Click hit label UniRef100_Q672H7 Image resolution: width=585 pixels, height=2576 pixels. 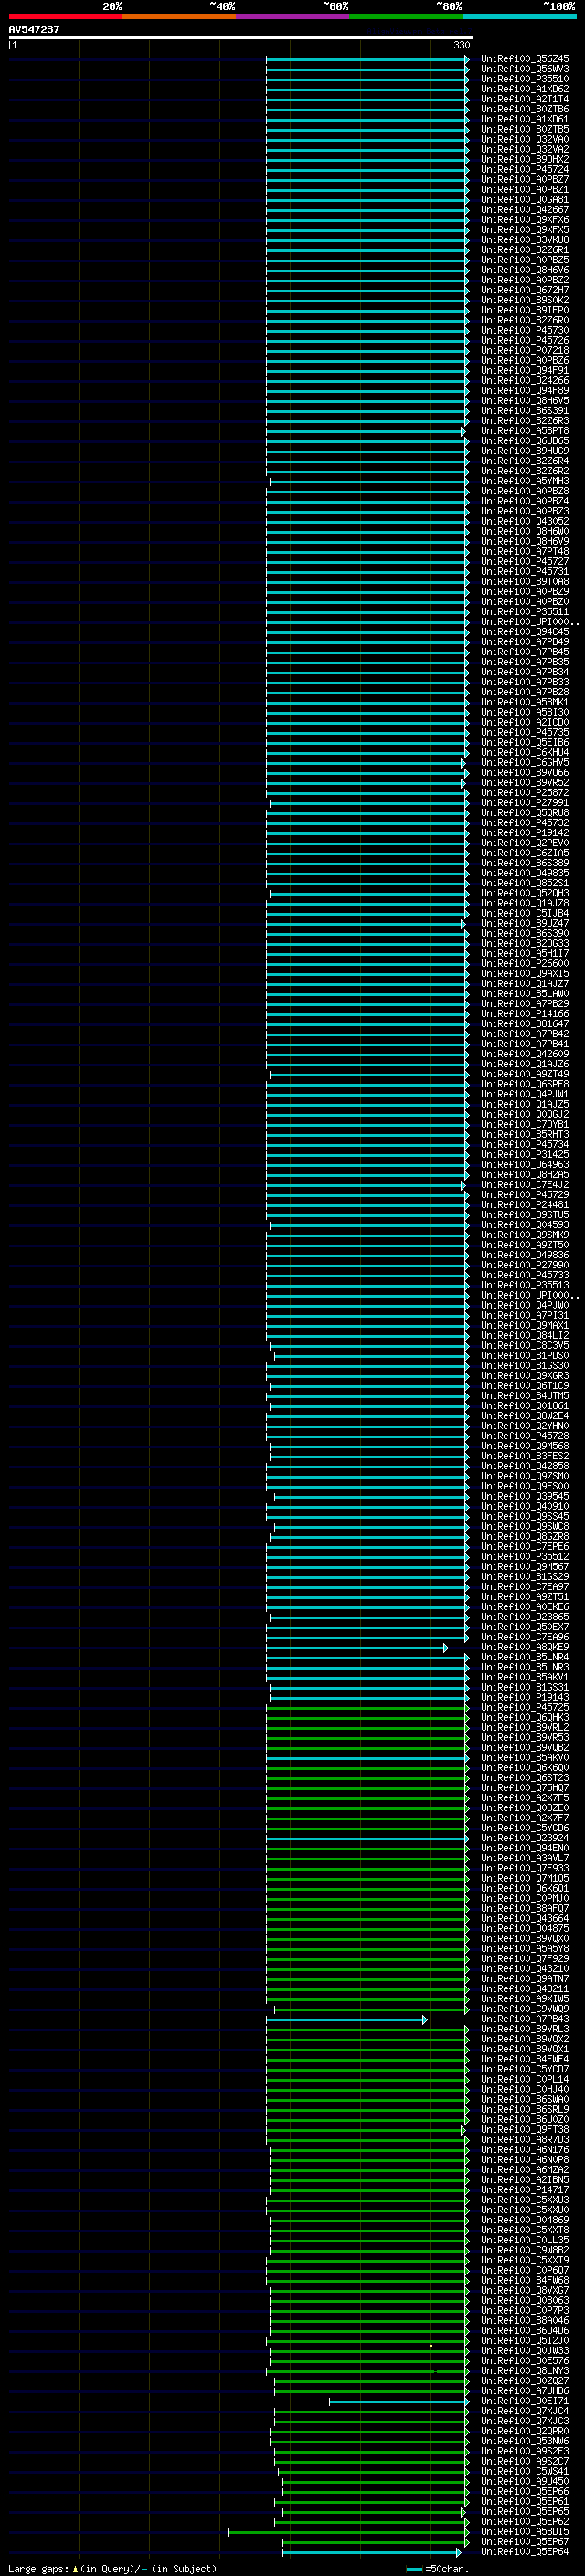coord(524,290)
